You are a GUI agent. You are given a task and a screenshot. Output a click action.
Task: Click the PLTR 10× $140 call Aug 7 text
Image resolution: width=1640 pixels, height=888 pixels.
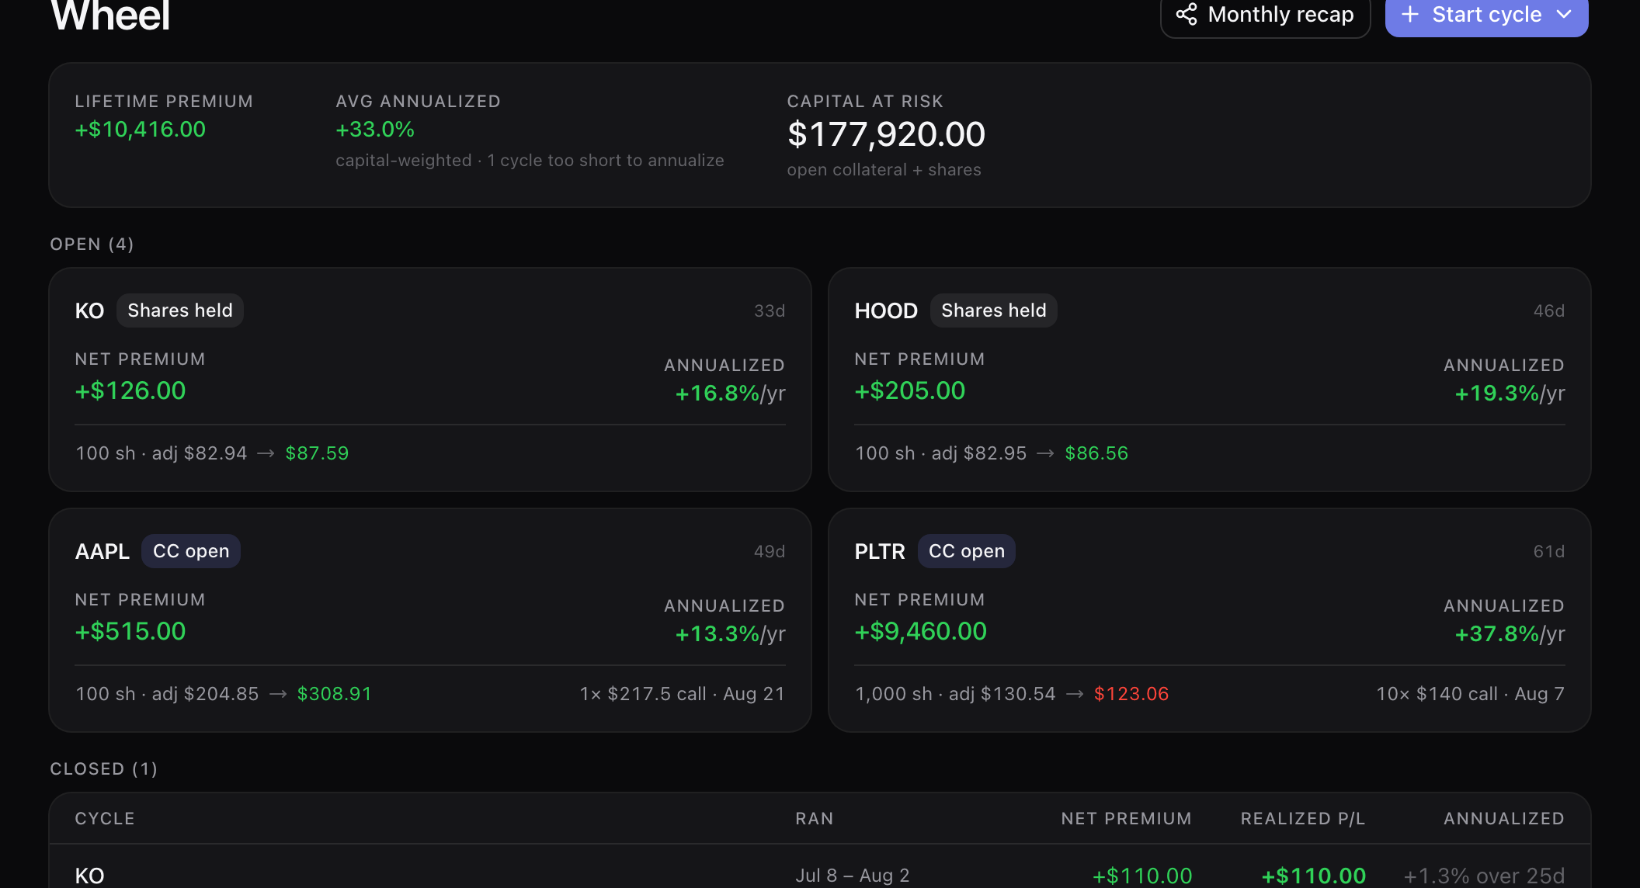pyautogui.click(x=1471, y=694)
